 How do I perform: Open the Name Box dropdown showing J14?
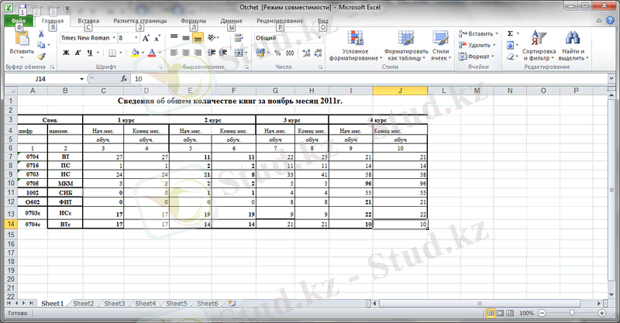click(x=81, y=79)
